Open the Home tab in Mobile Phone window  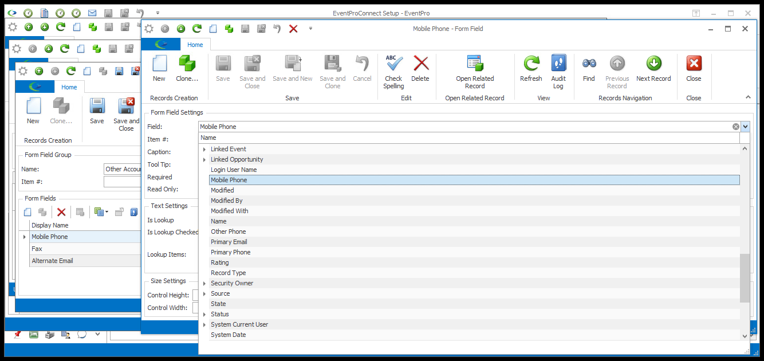pyautogui.click(x=195, y=45)
